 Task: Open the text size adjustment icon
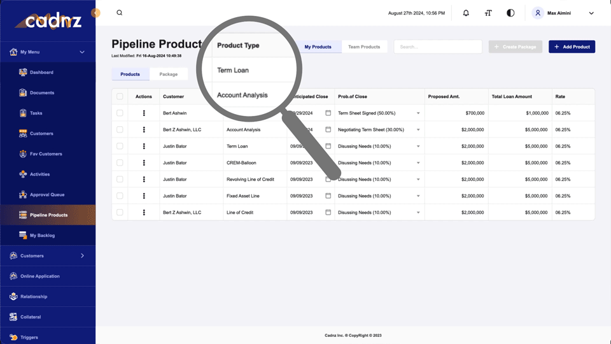(488, 13)
